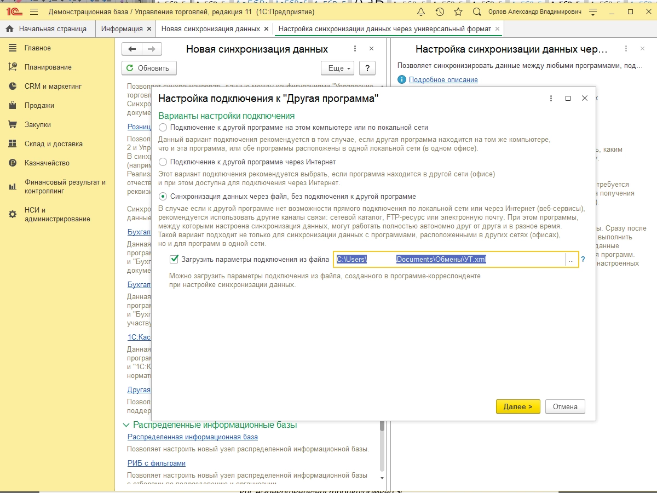The width and height of the screenshot is (657, 493).
Task: Click the question mark help button
Action: 367,68
